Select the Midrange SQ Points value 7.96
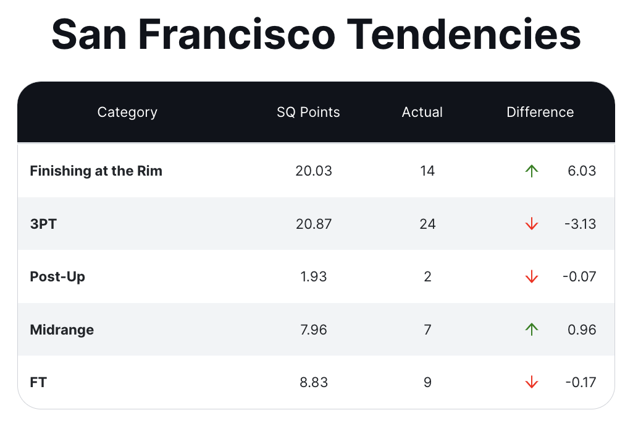 click(x=313, y=330)
